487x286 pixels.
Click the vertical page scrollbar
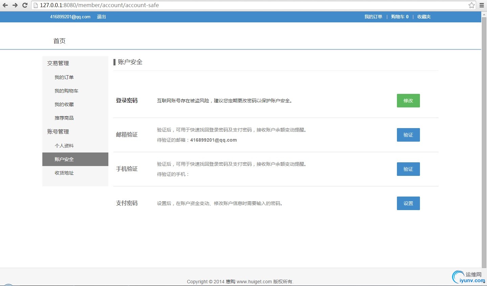coord(484,142)
